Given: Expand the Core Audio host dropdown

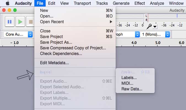Looking at the screenshot, I should pyautogui.click(x=18, y=34).
